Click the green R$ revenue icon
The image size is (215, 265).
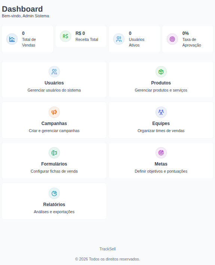click(x=65, y=36)
